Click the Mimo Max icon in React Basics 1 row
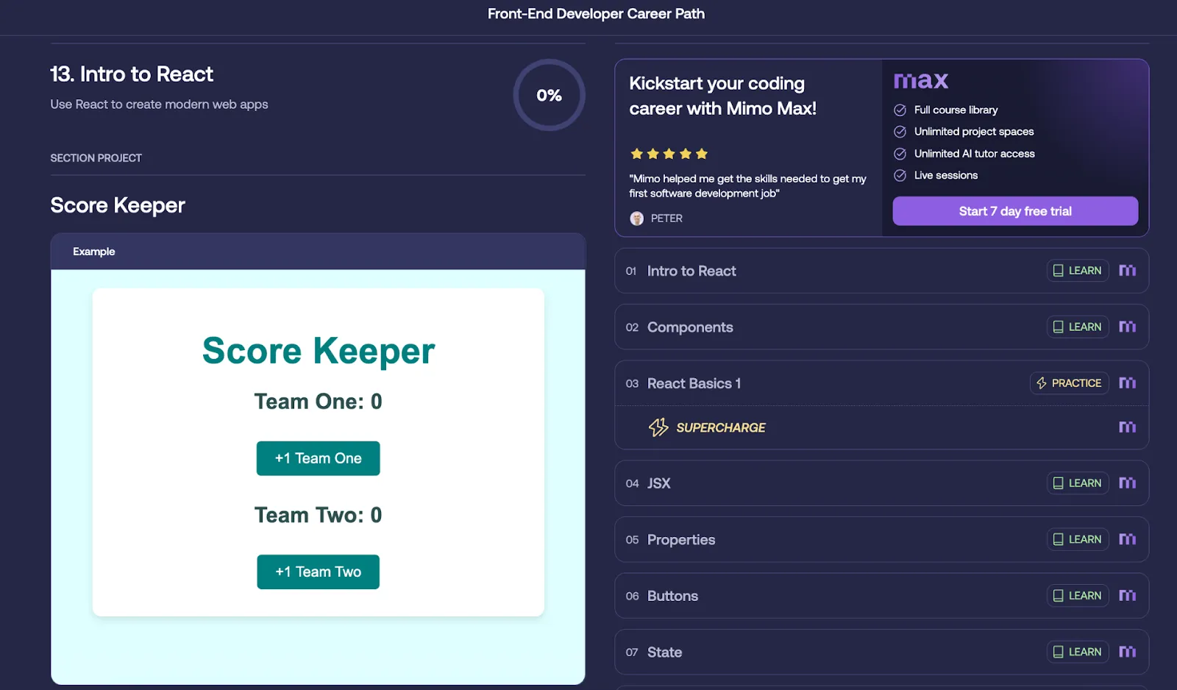 tap(1127, 383)
